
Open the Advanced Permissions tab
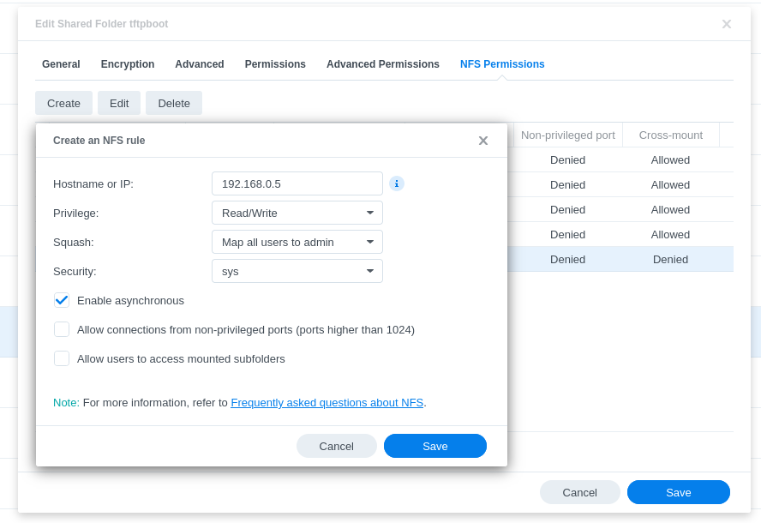[x=383, y=64]
